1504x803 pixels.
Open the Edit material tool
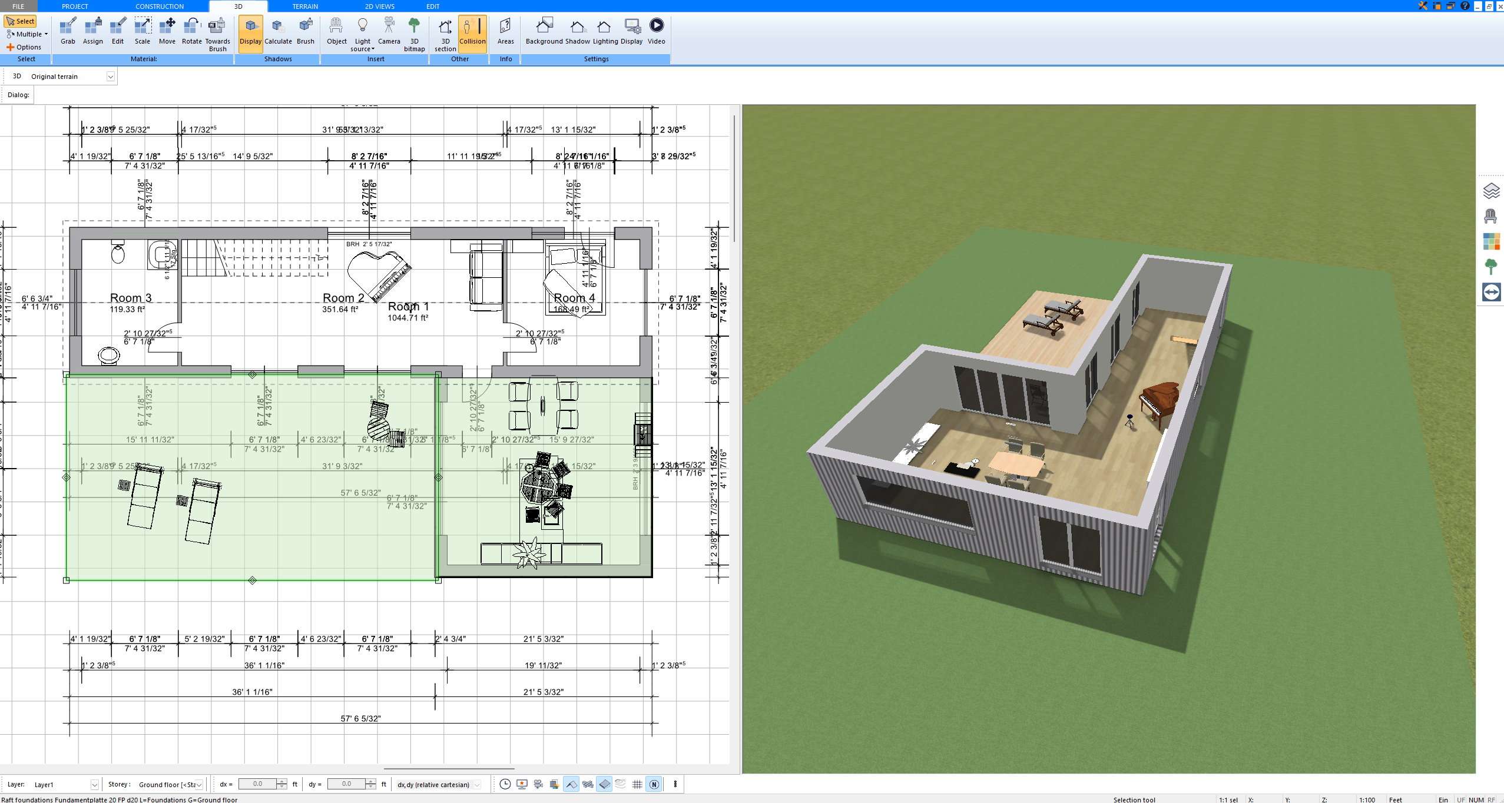click(x=118, y=31)
